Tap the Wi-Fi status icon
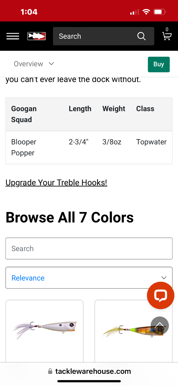This screenshot has width=178, height=386. coord(146,12)
